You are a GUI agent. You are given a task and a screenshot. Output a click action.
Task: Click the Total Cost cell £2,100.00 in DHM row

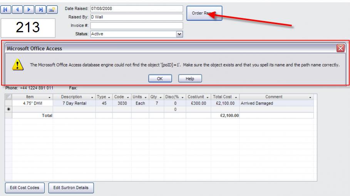pyautogui.click(x=225, y=103)
